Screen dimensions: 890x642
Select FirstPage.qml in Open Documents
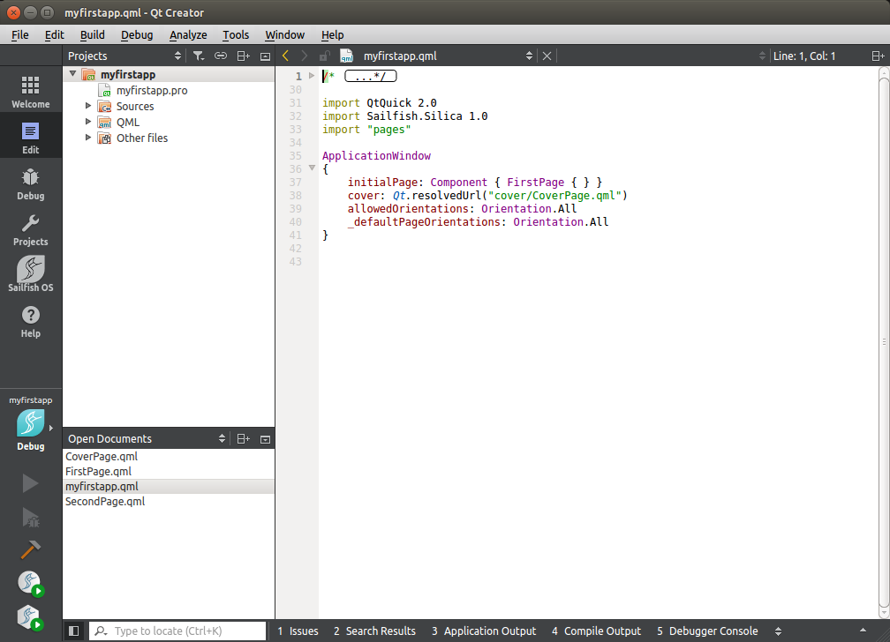[98, 472]
